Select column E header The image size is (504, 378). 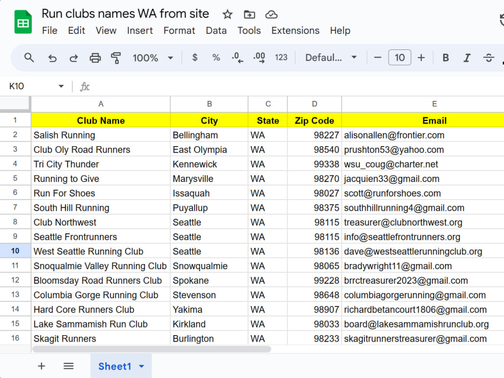423,104
